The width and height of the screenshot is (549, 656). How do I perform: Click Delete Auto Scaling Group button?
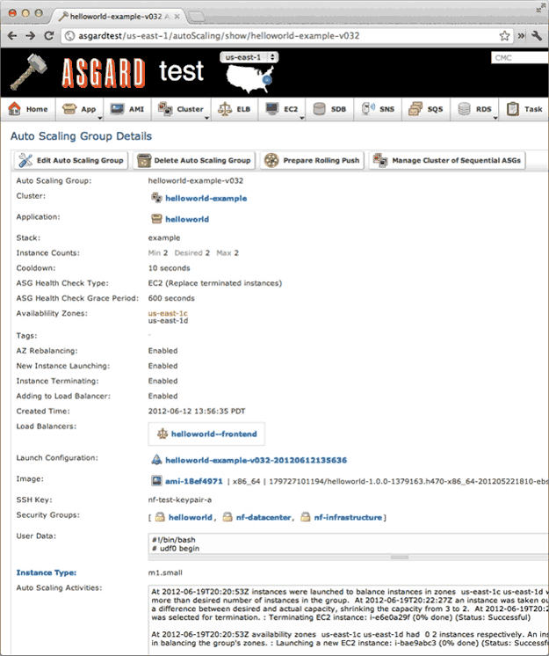194,160
